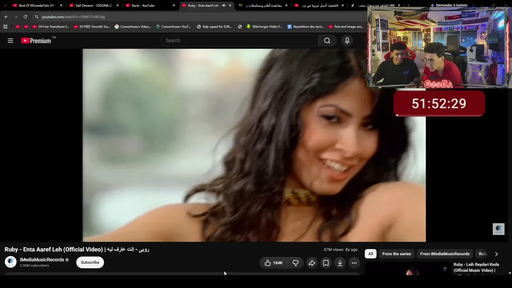Switch to Best Of ElGrandeToto V1 tab
The image size is (512, 288).
36,6
